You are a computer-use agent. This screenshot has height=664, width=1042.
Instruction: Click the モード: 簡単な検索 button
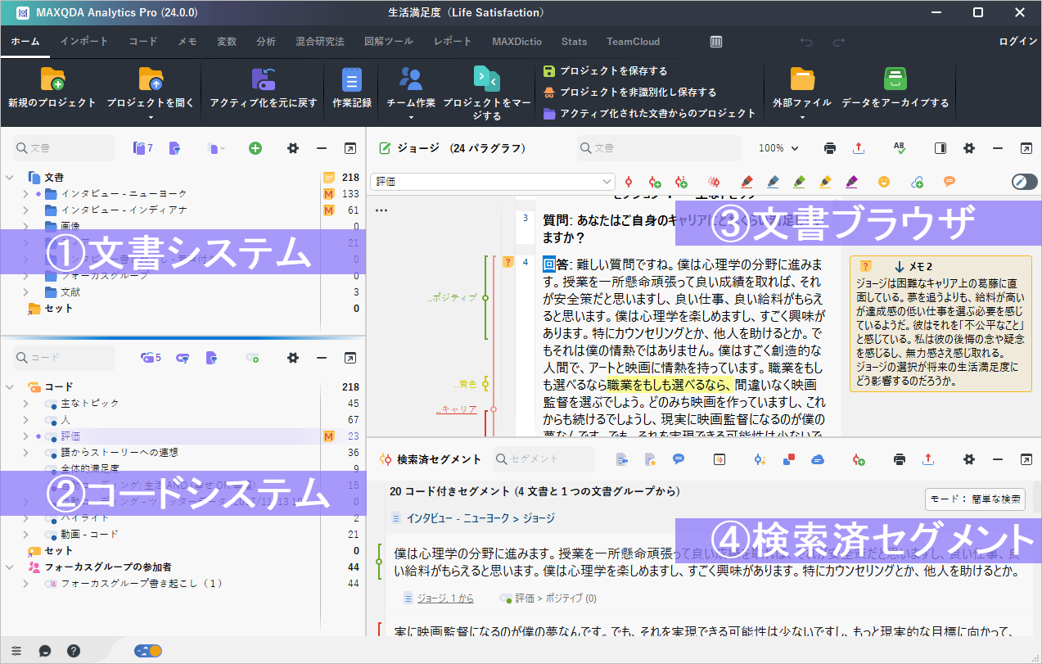[x=977, y=499]
